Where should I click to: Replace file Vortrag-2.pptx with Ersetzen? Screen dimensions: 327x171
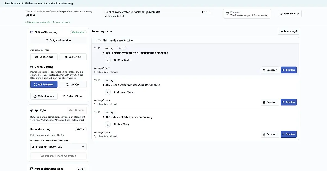(x=270, y=102)
